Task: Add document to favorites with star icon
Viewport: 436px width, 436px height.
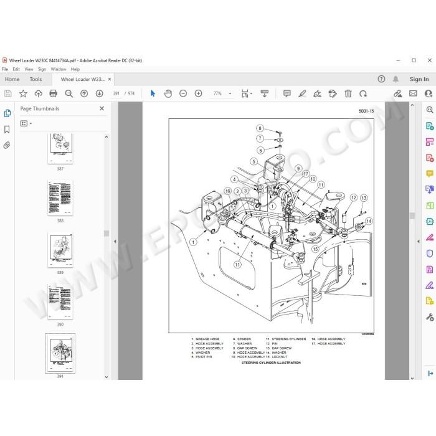Action: pos(23,93)
